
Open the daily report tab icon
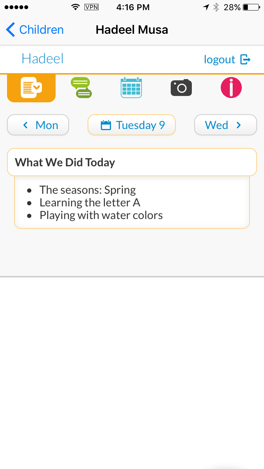tap(31, 88)
